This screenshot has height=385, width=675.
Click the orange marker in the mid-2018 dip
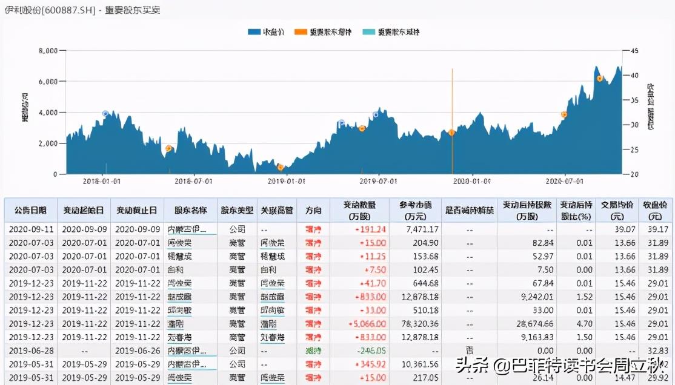(x=168, y=148)
